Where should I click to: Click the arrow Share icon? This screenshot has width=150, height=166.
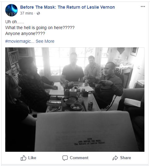tap(115, 158)
